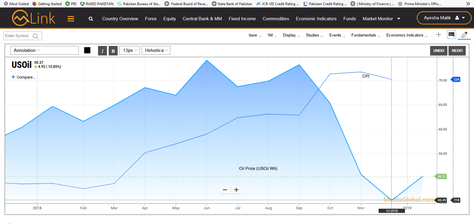Select the pencil draw tool
474x224 pixels.
point(465,35)
